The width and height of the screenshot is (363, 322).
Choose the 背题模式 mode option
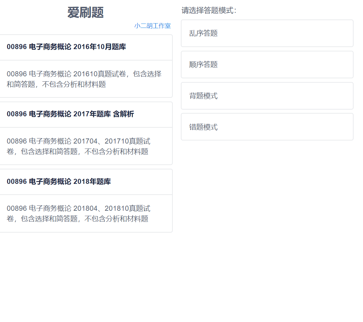coord(267,95)
